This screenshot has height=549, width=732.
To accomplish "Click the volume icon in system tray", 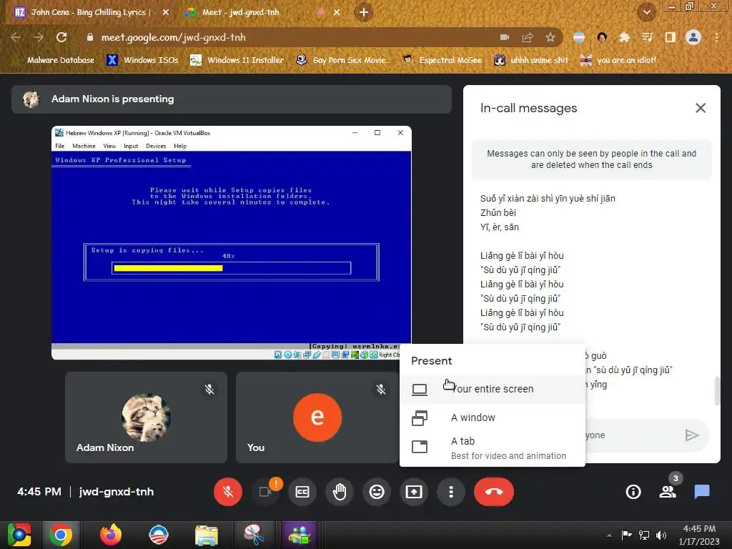I will 661,535.
